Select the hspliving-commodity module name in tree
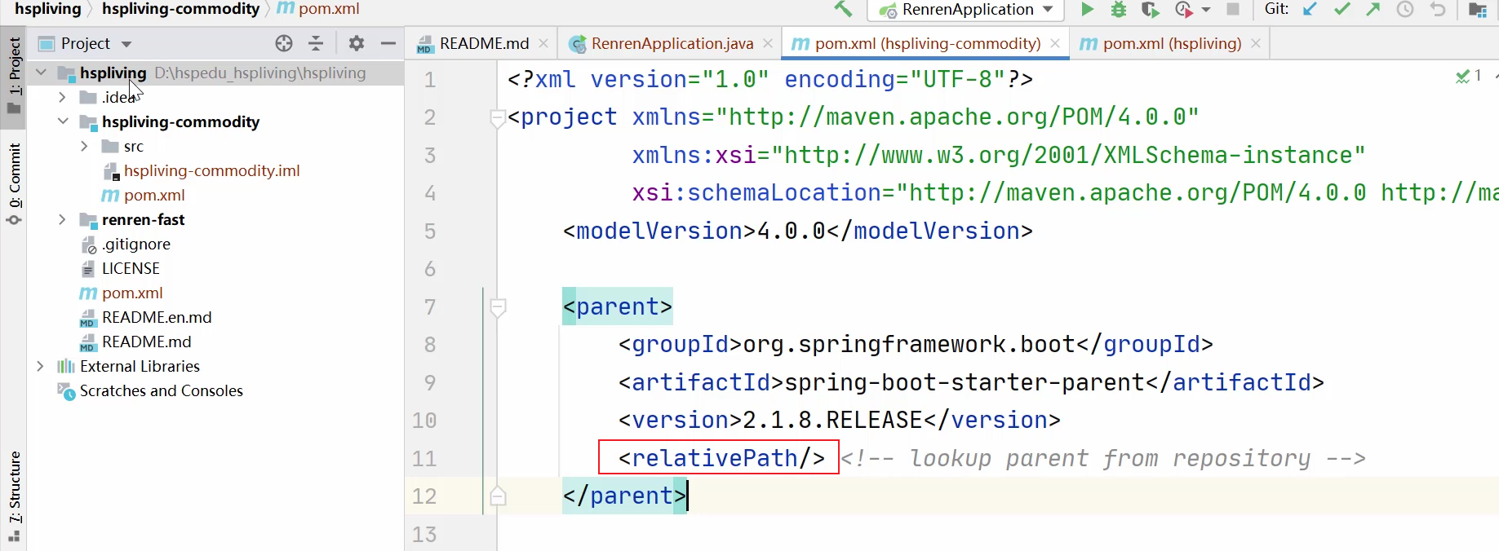The image size is (1499, 551). coord(181,121)
